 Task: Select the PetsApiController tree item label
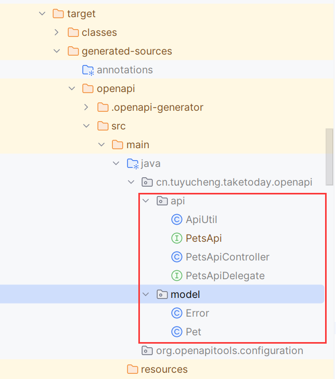[227, 257]
